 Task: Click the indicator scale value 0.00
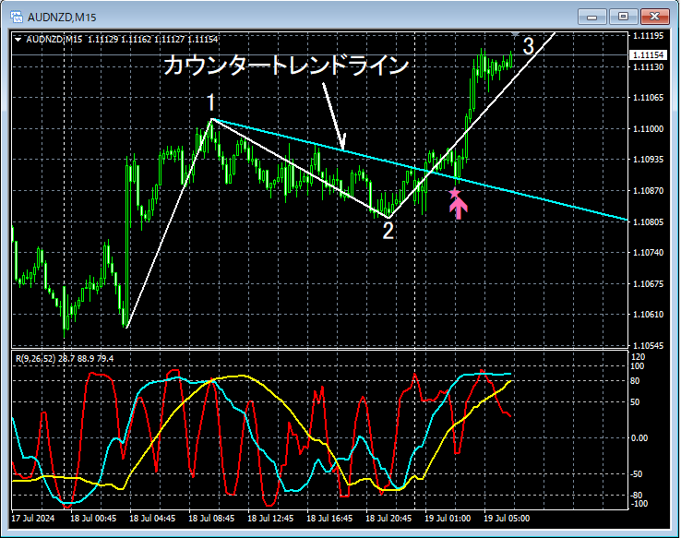point(639,438)
